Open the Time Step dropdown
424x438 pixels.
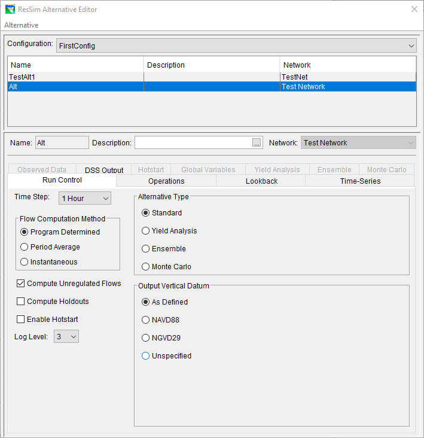pyautogui.click(x=84, y=198)
